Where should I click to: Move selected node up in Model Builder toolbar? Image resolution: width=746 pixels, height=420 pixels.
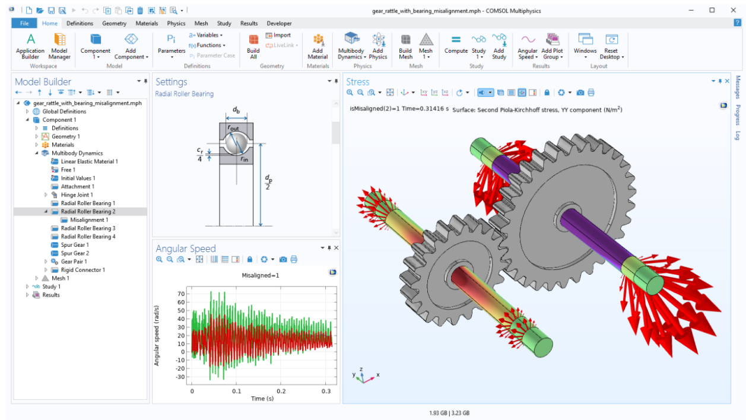click(x=40, y=93)
